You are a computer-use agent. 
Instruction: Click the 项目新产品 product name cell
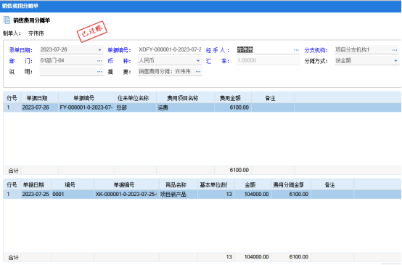179,194
